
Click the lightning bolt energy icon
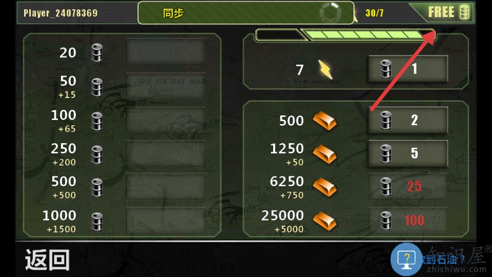click(325, 69)
